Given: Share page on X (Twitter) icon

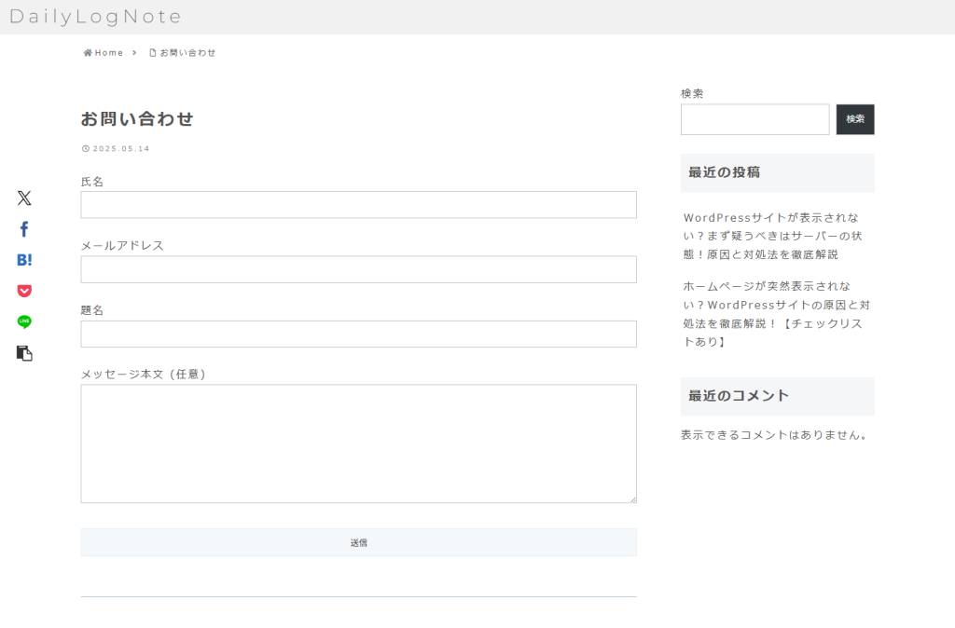Looking at the screenshot, I should pyautogui.click(x=24, y=198).
